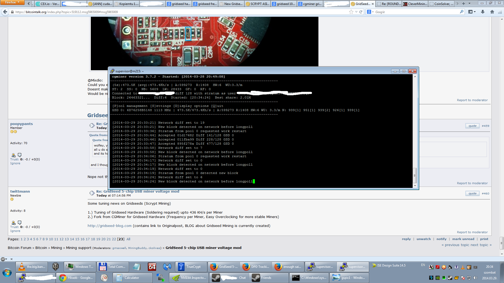Ignore user poopypants

(15, 163)
